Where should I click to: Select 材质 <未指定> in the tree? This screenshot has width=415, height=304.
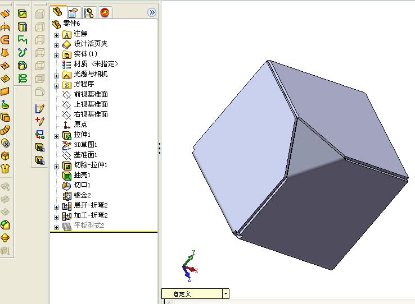pos(91,64)
